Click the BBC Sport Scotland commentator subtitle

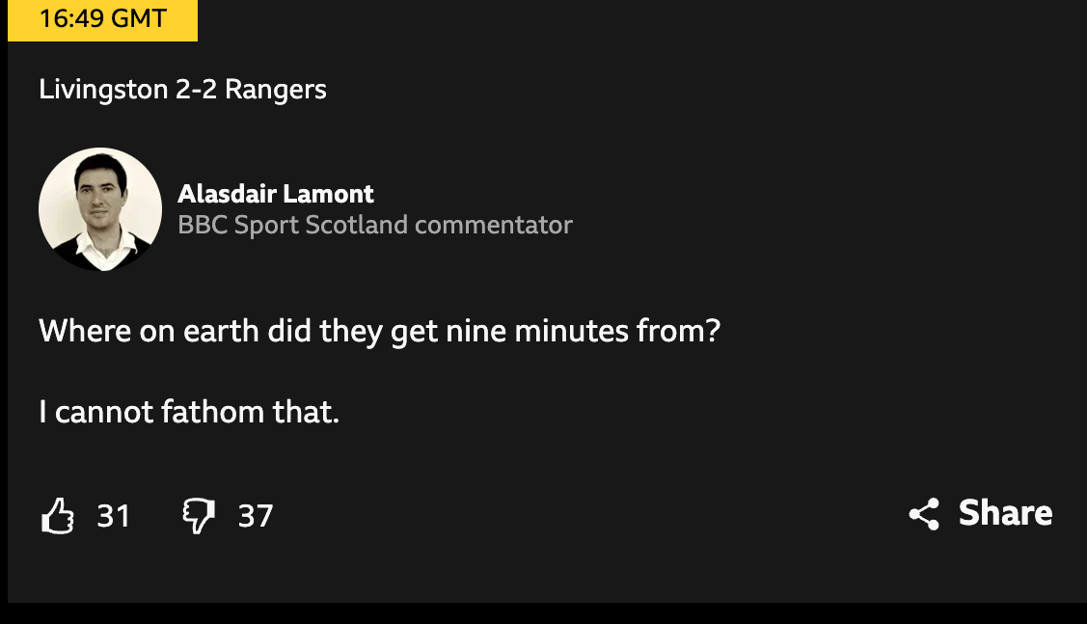pos(375,225)
